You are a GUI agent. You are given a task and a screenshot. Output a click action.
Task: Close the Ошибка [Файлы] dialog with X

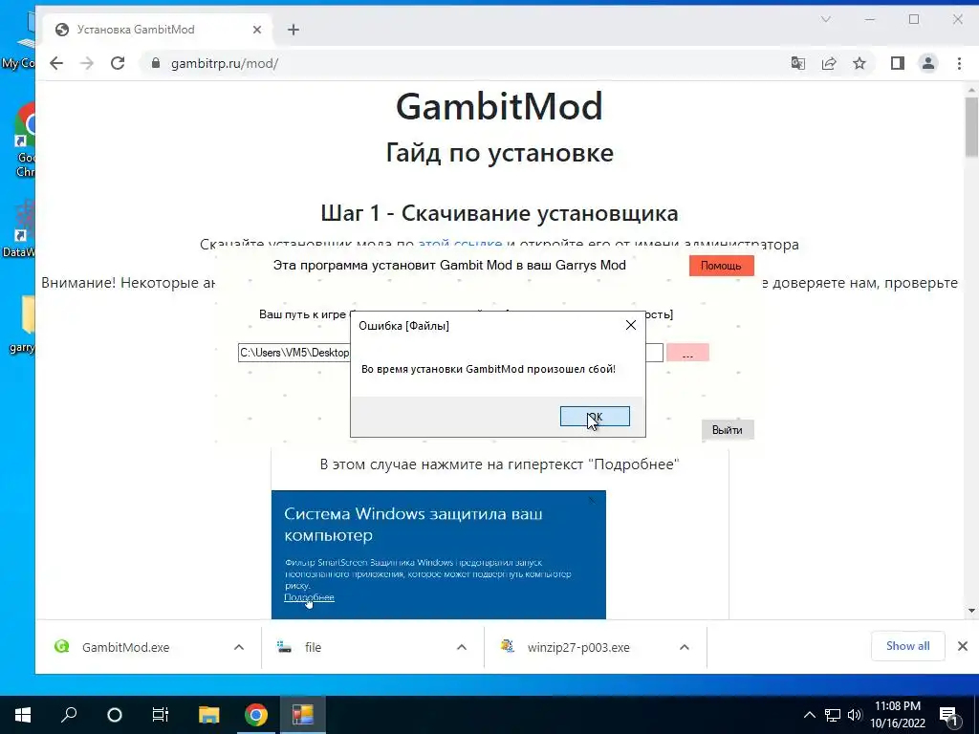(x=631, y=325)
